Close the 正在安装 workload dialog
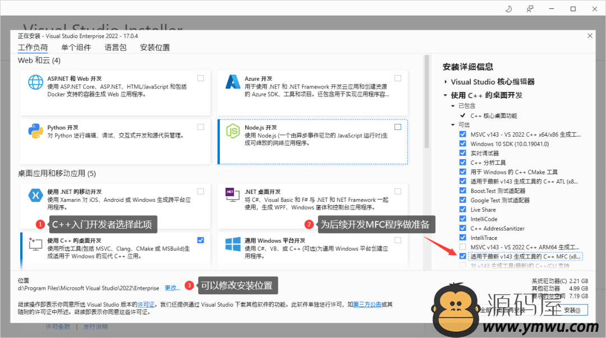Image resolution: width=606 pixels, height=338 pixels. 590,36
